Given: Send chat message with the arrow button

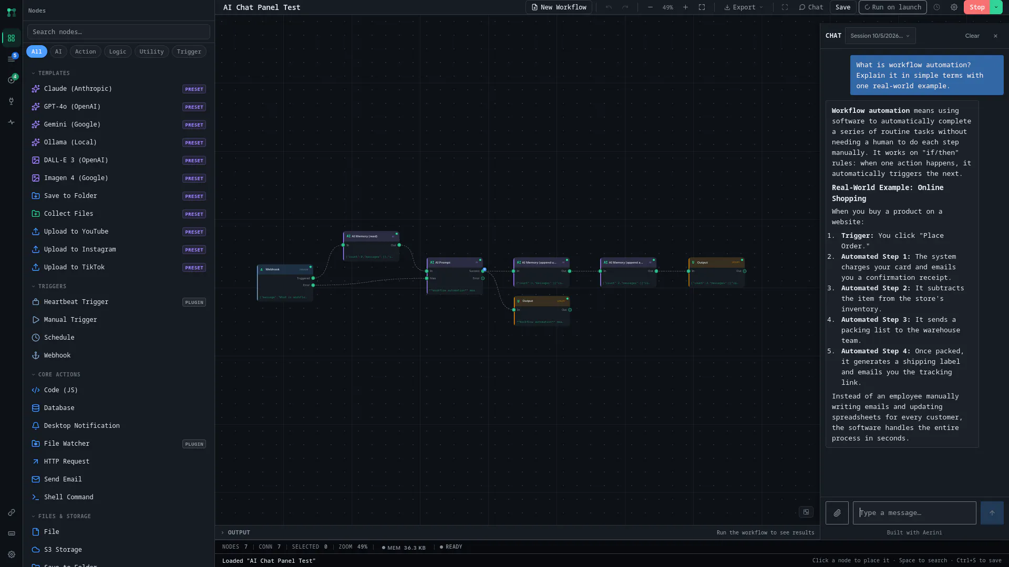Looking at the screenshot, I should [992, 513].
